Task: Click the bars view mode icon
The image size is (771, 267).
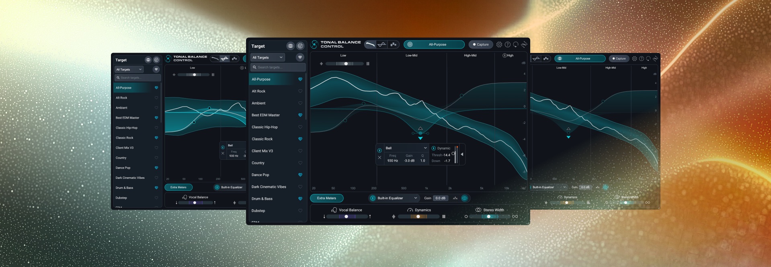Action: (x=394, y=44)
